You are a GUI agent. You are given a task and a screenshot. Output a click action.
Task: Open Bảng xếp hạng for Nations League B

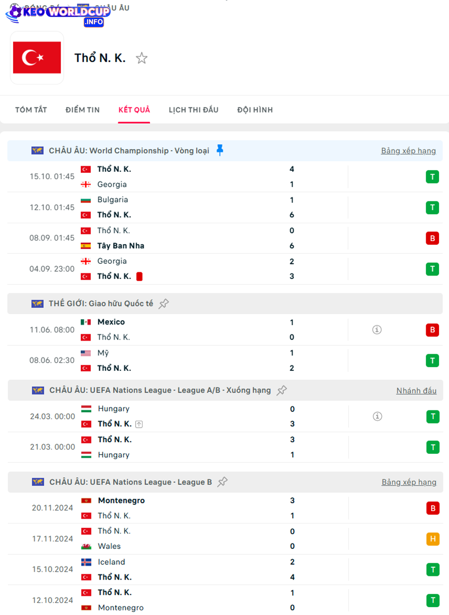pyautogui.click(x=409, y=482)
